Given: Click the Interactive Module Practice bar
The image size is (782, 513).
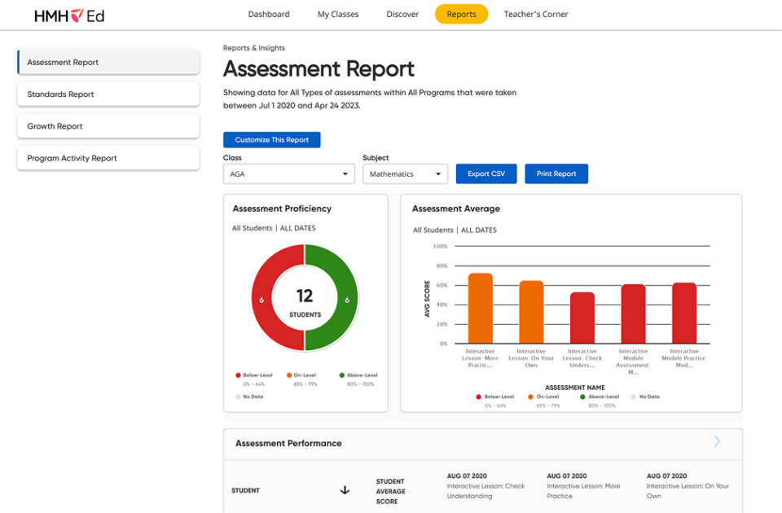Looking at the screenshot, I should (684, 313).
